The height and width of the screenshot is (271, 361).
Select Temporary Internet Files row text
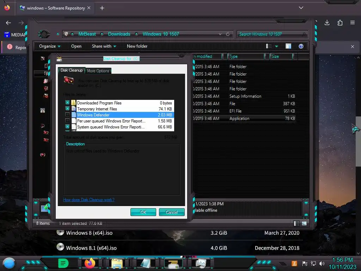click(97, 109)
